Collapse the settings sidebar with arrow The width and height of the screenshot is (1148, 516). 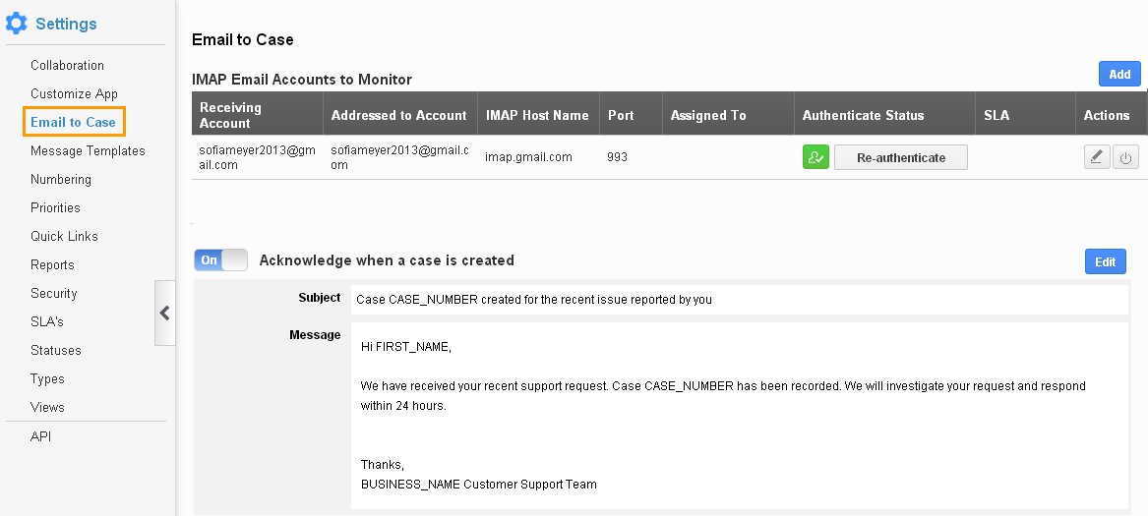point(164,314)
